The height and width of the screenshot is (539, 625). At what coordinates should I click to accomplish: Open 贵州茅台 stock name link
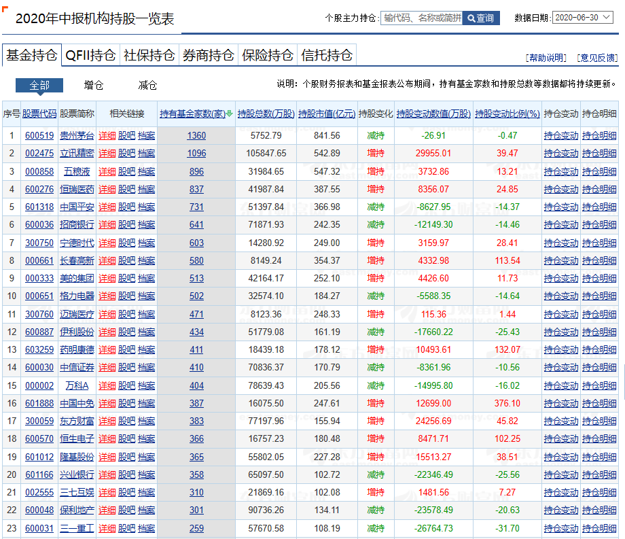tap(77, 135)
